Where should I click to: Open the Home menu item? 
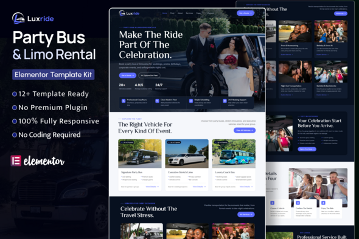(x=165, y=13)
